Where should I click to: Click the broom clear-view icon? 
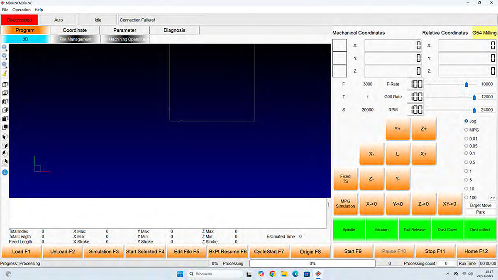(x=5, y=73)
